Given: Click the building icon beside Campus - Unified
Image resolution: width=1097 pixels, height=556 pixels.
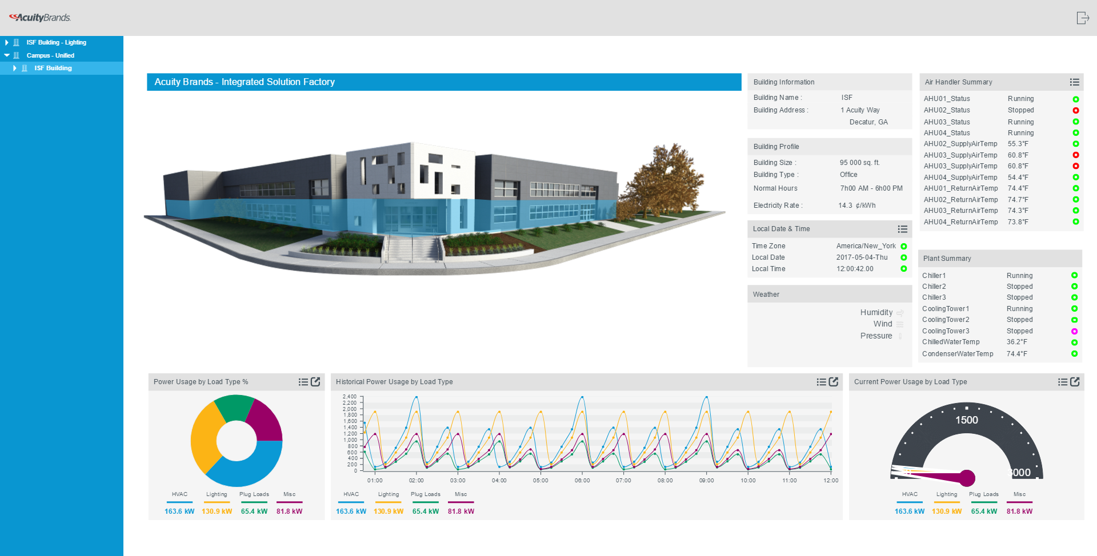Looking at the screenshot, I should pyautogui.click(x=16, y=55).
